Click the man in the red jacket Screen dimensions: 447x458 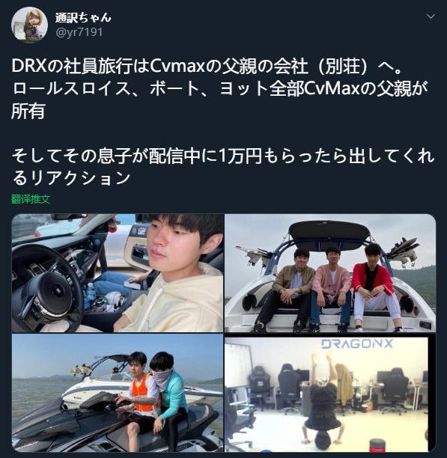[x=375, y=287]
